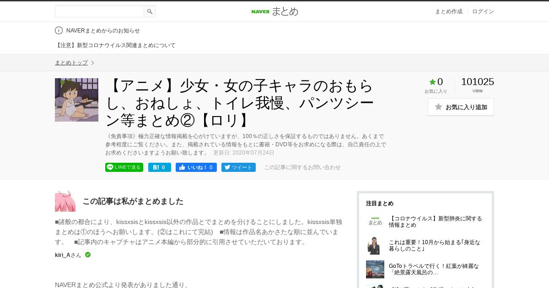Open the まとめ作成 link
Screen dimensions: 549x288
pyautogui.click(x=448, y=11)
